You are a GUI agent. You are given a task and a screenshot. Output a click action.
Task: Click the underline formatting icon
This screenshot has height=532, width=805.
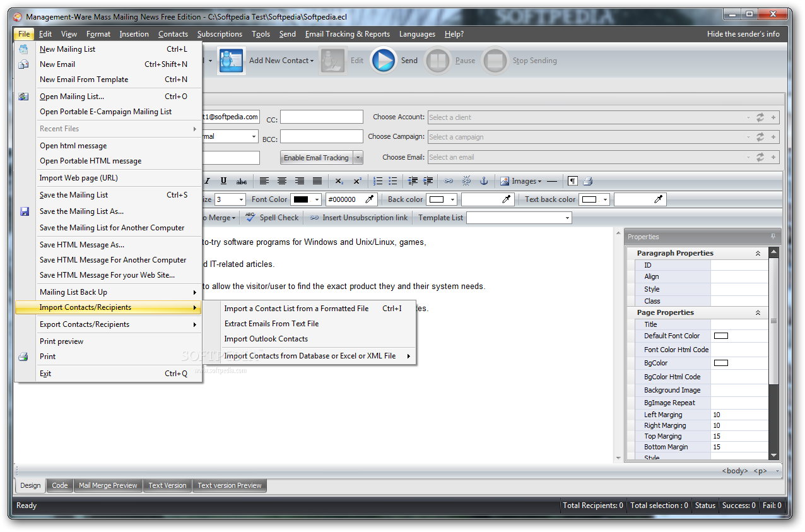tap(223, 181)
